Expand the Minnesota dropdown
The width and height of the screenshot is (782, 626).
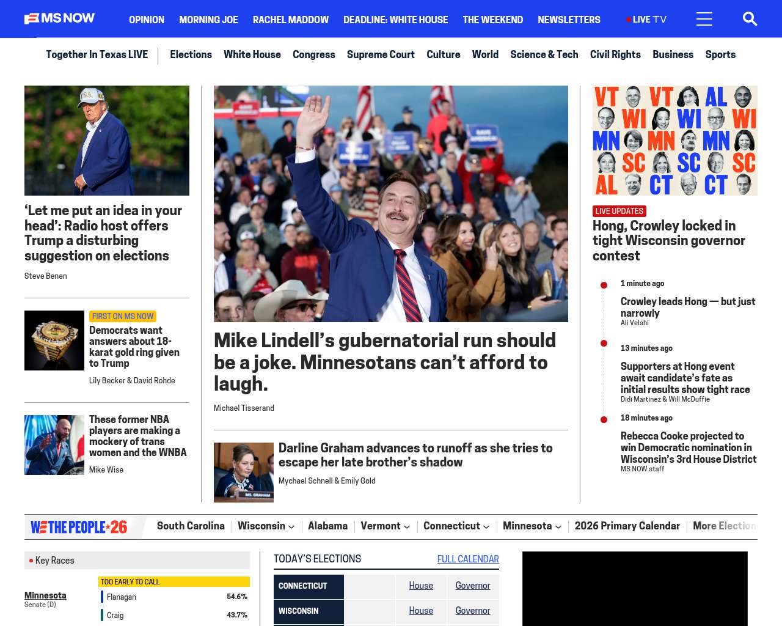(x=532, y=526)
